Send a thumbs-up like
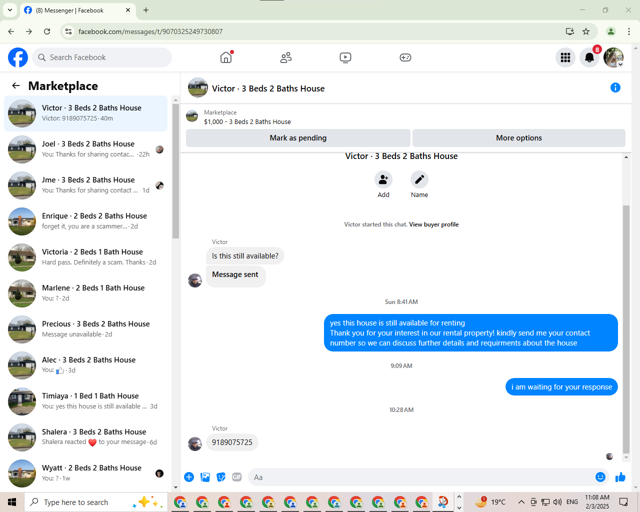 point(620,477)
